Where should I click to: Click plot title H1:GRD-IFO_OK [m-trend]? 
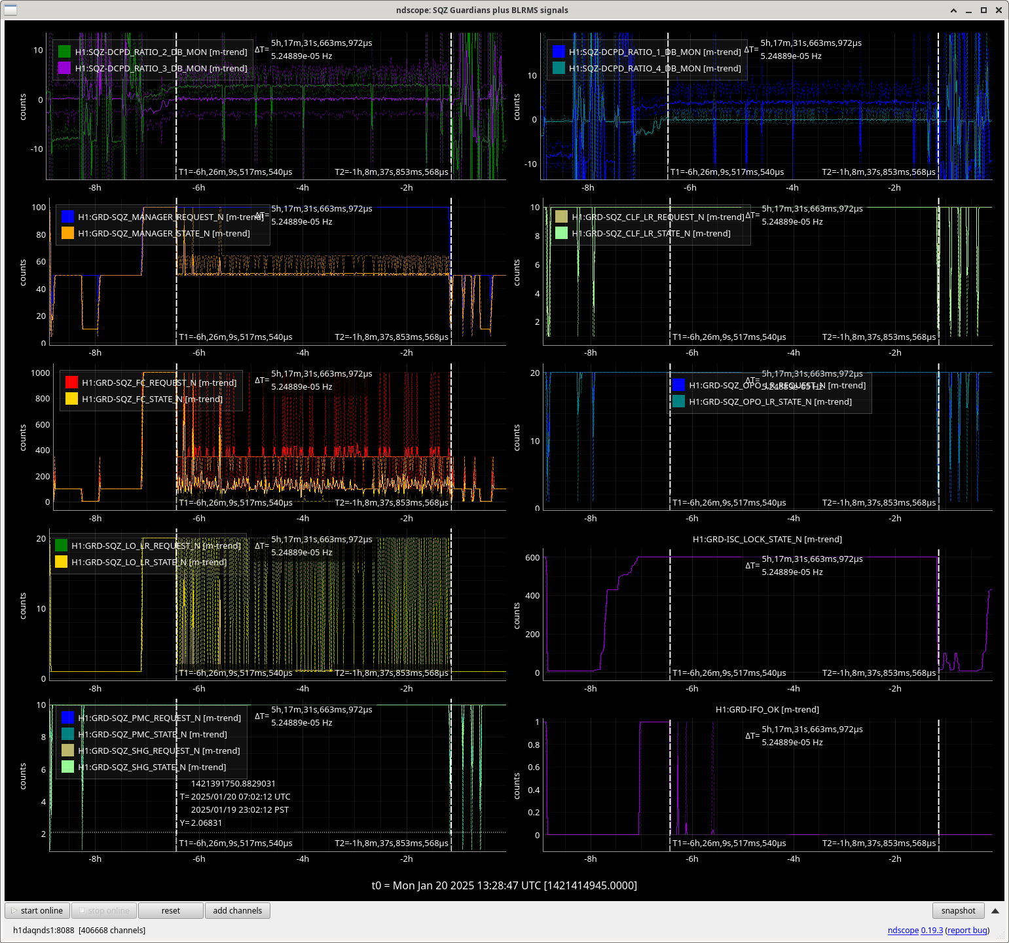(x=767, y=709)
